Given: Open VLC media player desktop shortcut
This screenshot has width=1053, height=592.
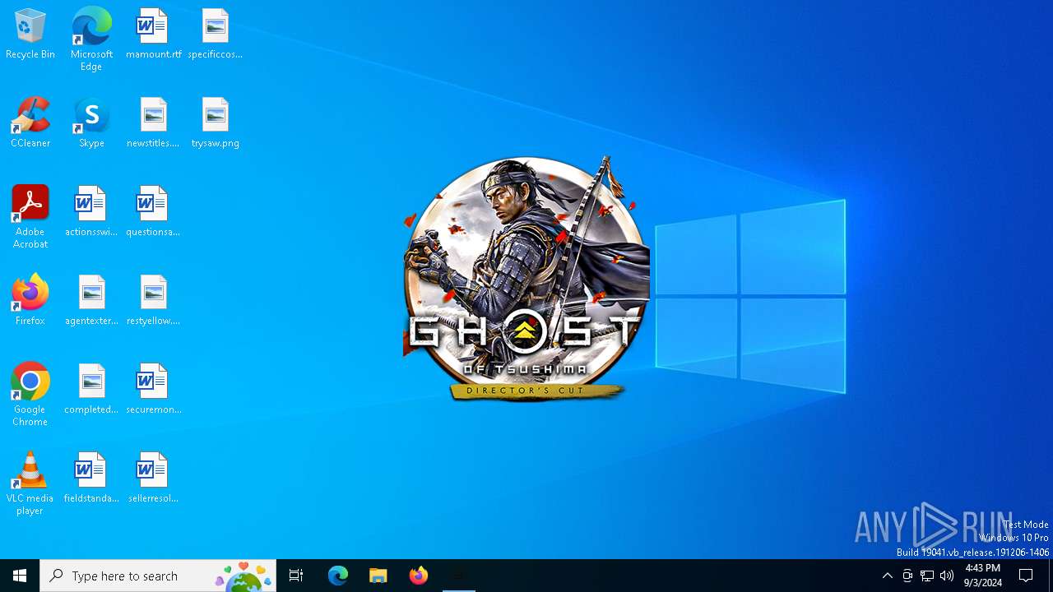Looking at the screenshot, I should click(30, 483).
